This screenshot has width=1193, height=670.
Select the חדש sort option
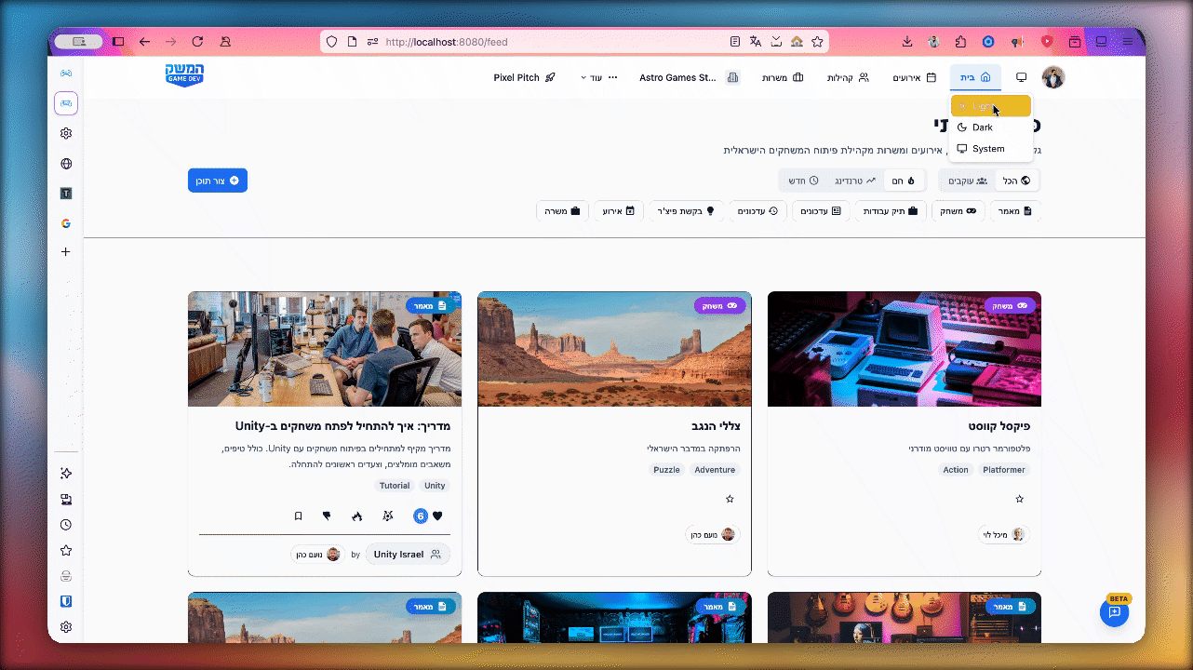(802, 181)
